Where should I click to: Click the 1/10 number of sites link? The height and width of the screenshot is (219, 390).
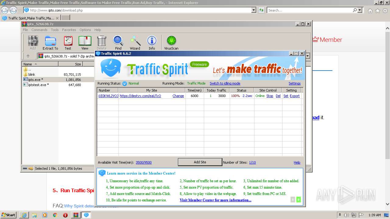point(252,162)
